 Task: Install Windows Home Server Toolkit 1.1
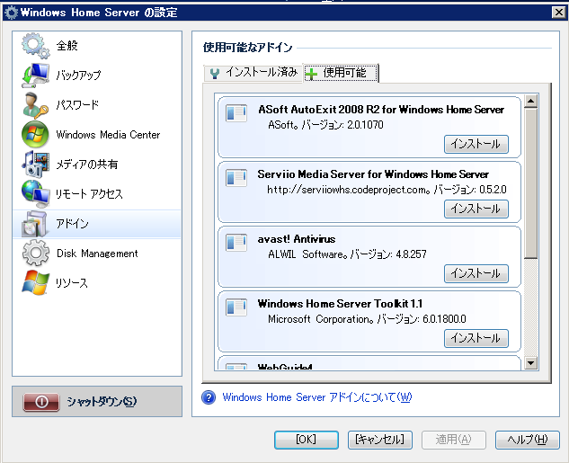[476, 338]
